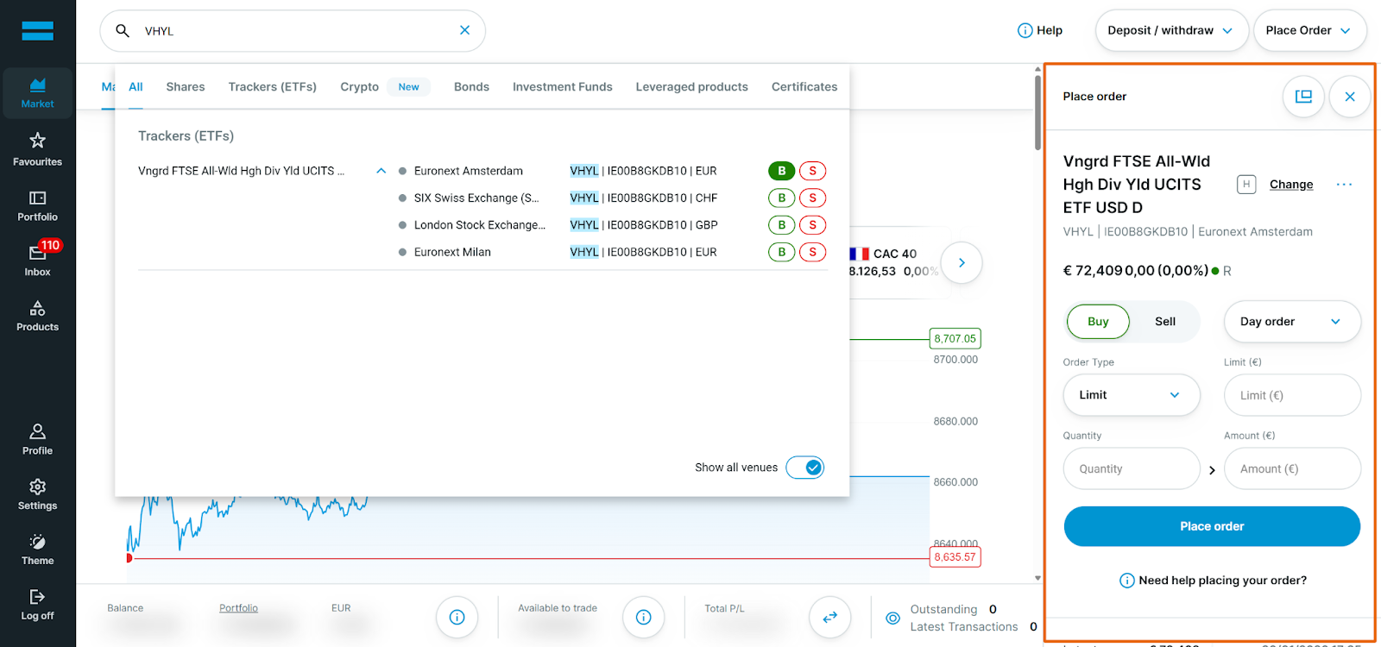This screenshot has width=1381, height=647.
Task: Open three-dots options for the ETF order
Action: pyautogui.click(x=1344, y=185)
